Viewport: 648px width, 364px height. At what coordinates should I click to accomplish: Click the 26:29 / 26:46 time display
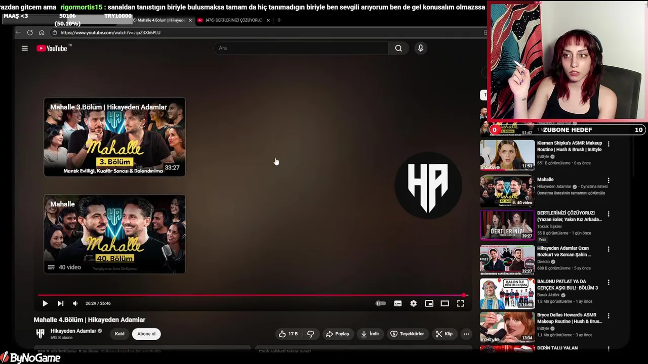click(98, 303)
